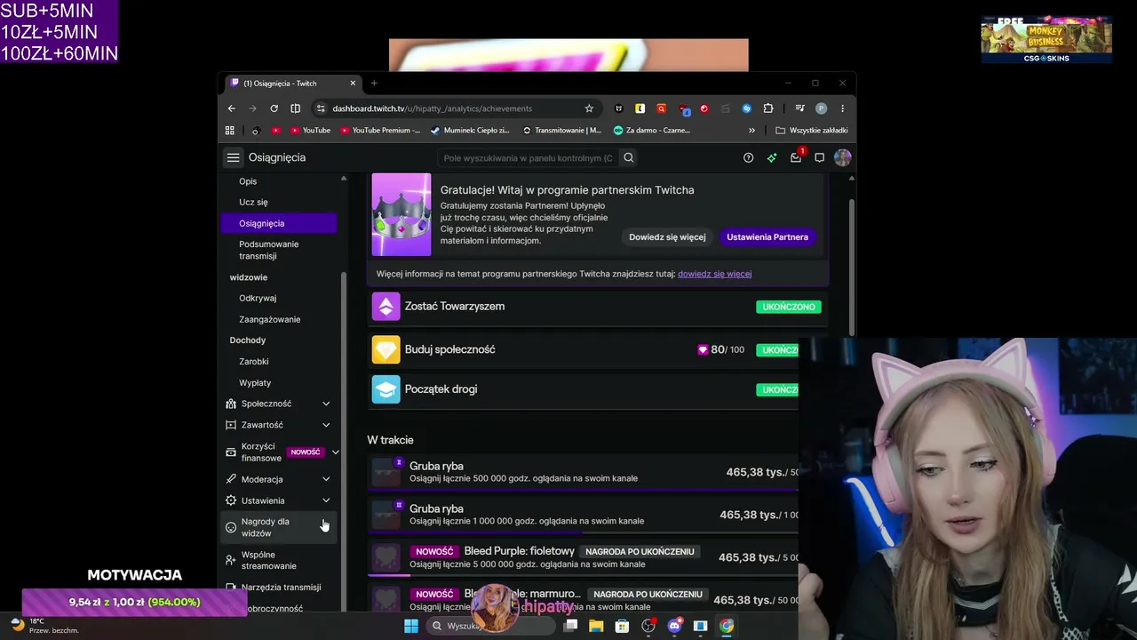The height and width of the screenshot is (640, 1137).
Task: Close the Osiągnięcia - Twitch tab
Action: tap(353, 84)
